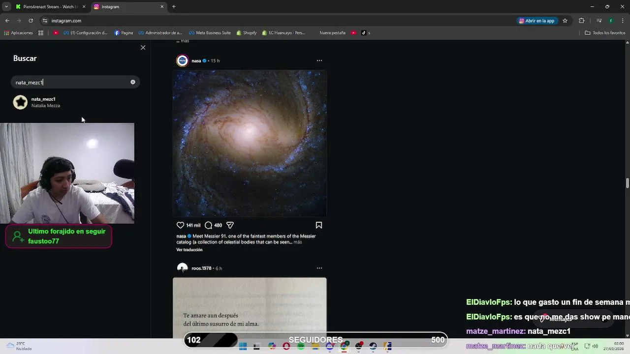Open Administrador de a... bookmark
Viewport: 630px width, 354px height.
pos(160,33)
